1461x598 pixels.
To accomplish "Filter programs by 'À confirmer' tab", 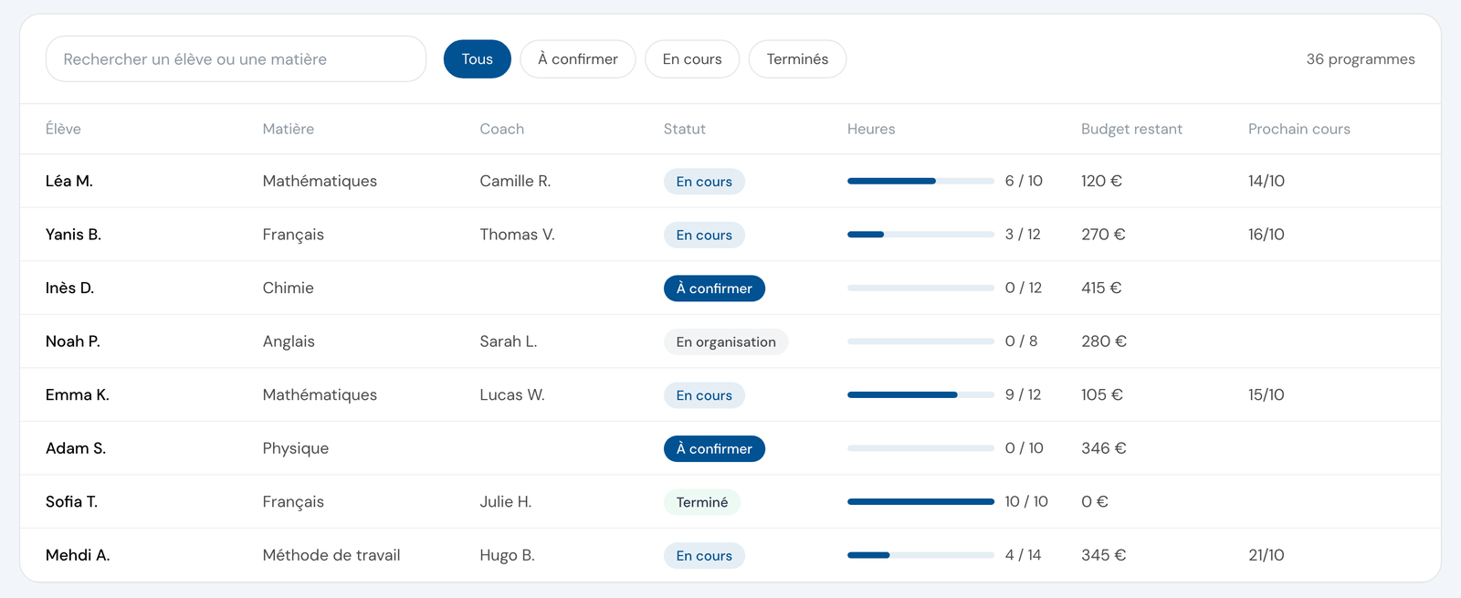I will [x=578, y=59].
